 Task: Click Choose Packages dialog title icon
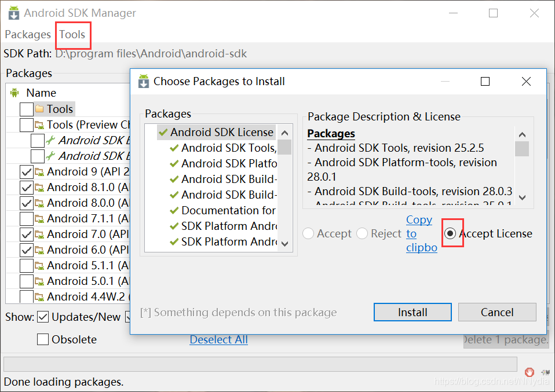click(x=143, y=81)
